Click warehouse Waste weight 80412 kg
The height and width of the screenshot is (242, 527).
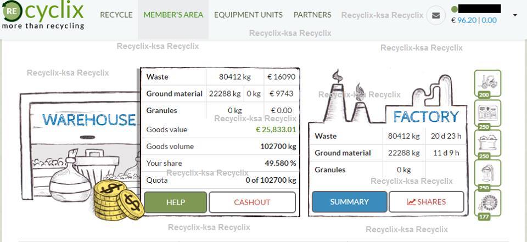[235, 77]
